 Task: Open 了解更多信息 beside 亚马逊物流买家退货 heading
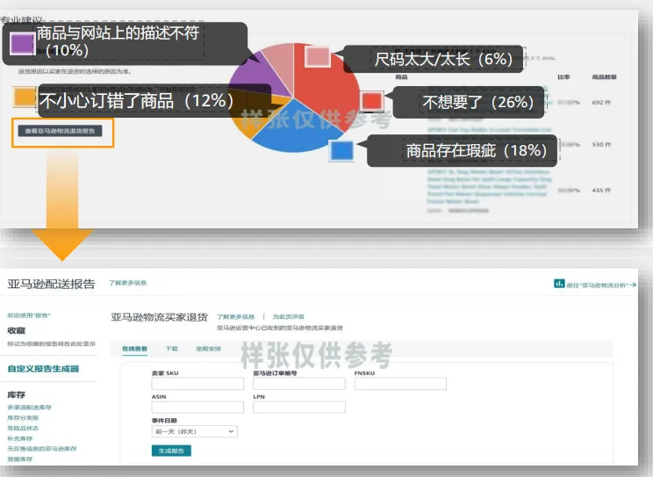click(x=235, y=317)
